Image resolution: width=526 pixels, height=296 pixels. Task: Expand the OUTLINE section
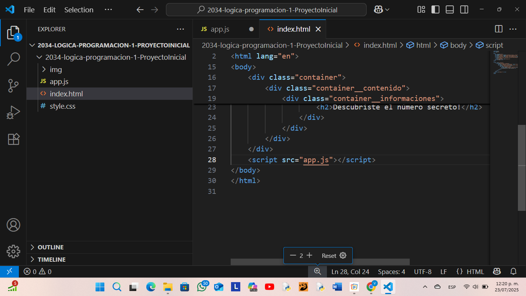click(x=110, y=247)
